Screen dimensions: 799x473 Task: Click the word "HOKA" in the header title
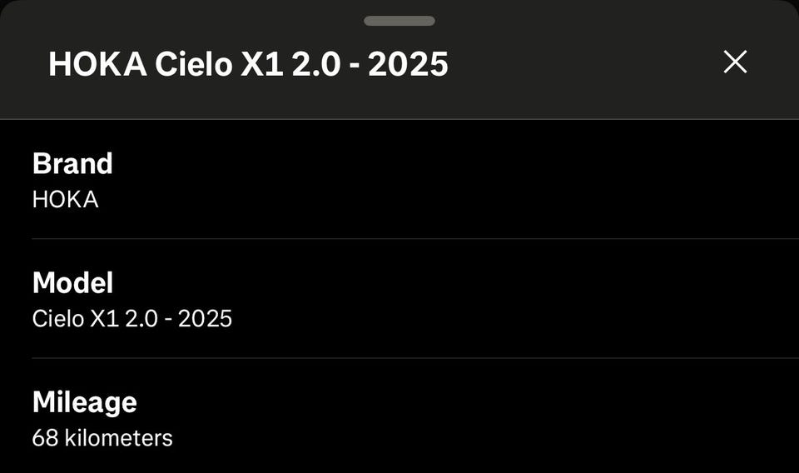97,64
